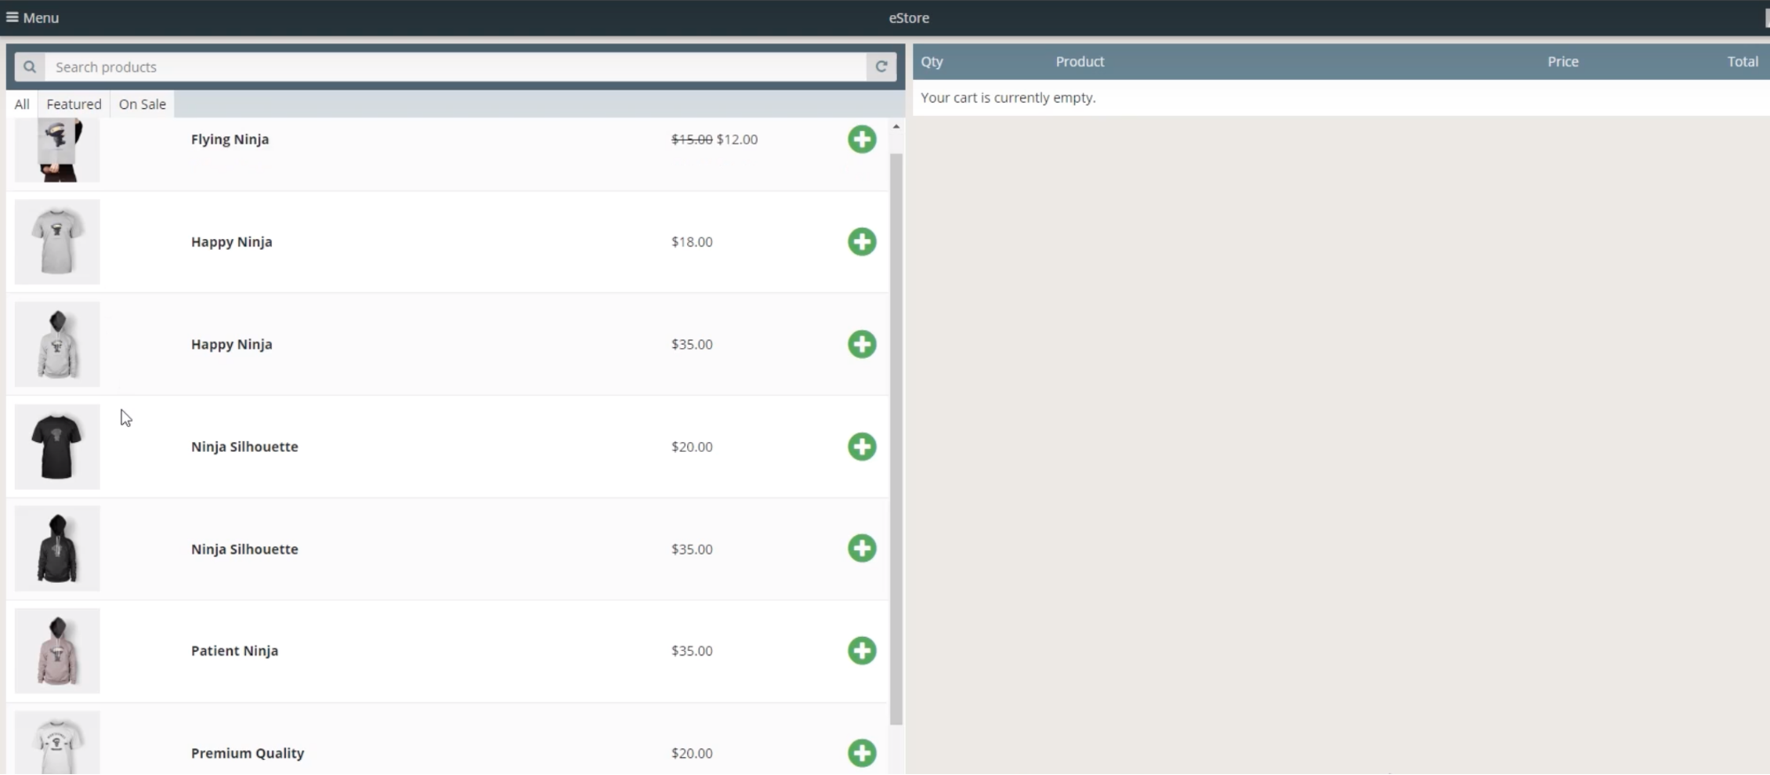Click the product list scrollbar thumb

click(x=896, y=438)
